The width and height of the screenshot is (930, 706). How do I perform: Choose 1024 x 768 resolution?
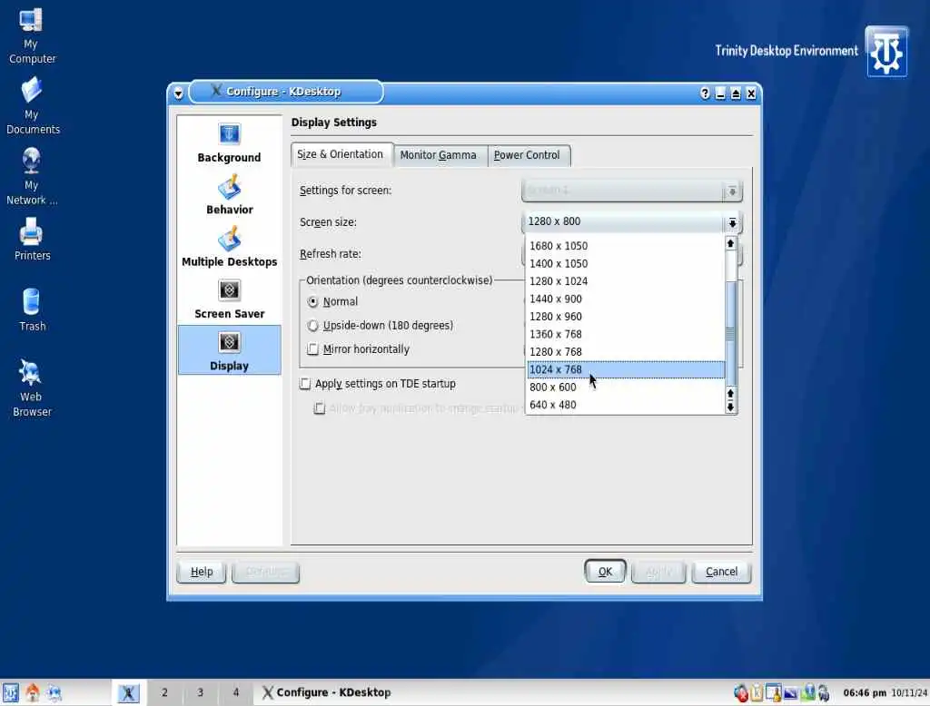pos(625,369)
